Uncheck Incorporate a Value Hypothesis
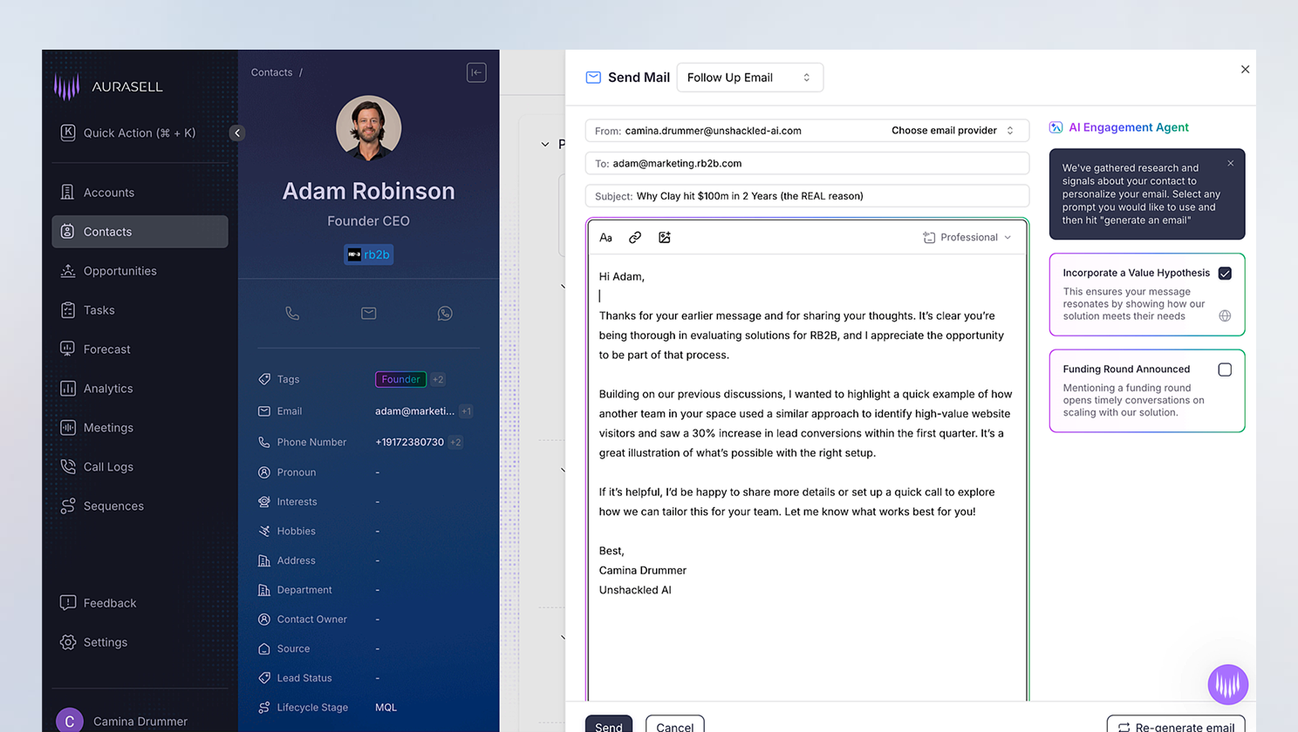 coord(1225,274)
